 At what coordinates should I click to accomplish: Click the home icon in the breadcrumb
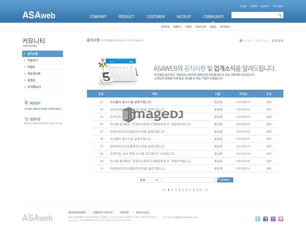[241, 41]
